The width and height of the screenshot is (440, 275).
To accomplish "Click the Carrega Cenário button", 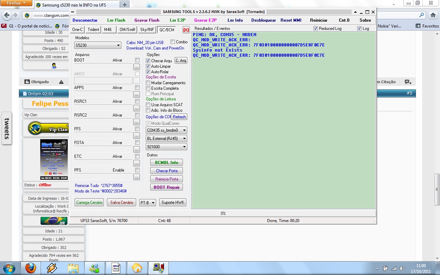I will [89, 202].
